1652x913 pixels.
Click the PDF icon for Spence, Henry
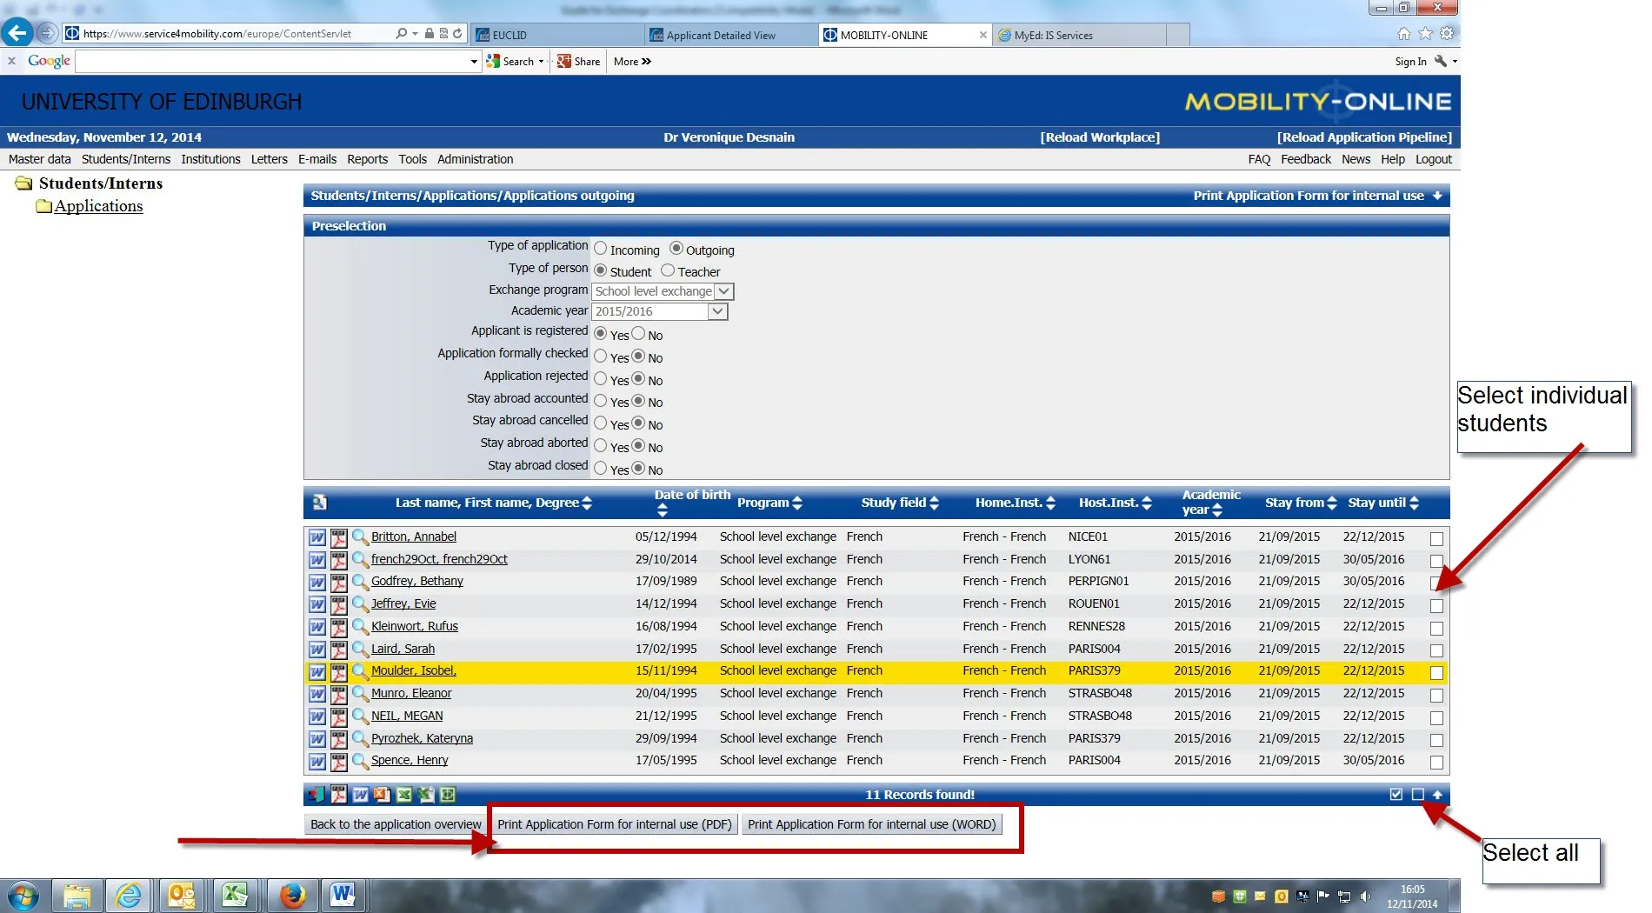tap(338, 760)
